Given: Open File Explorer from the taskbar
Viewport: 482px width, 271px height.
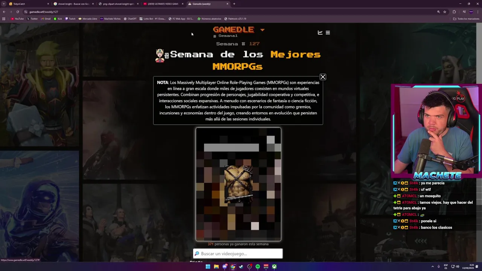Looking at the screenshot, I should tap(216, 266).
